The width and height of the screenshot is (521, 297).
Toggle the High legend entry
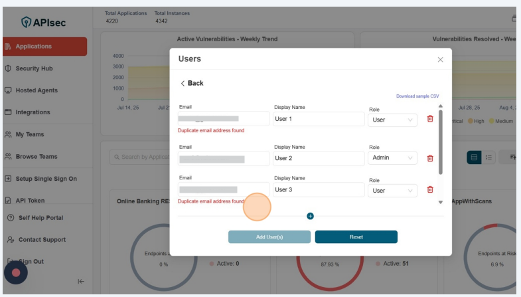[x=476, y=121]
